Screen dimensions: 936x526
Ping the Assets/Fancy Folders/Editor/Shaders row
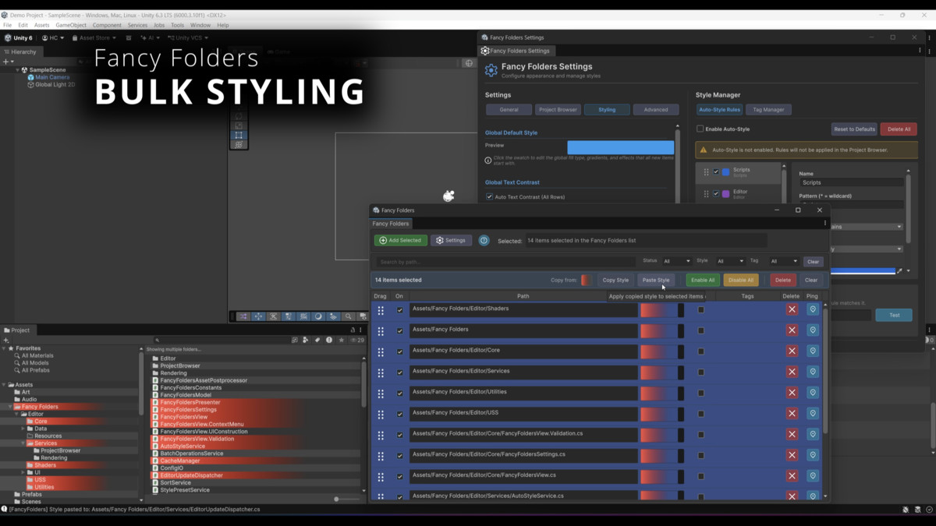click(x=813, y=309)
